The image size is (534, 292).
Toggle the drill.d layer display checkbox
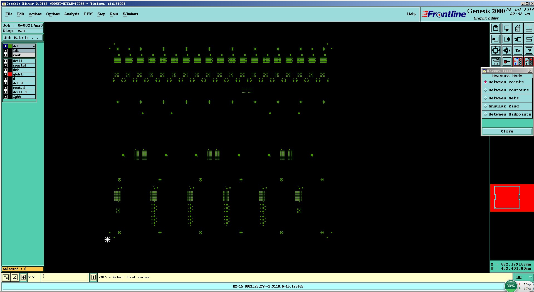6,92
